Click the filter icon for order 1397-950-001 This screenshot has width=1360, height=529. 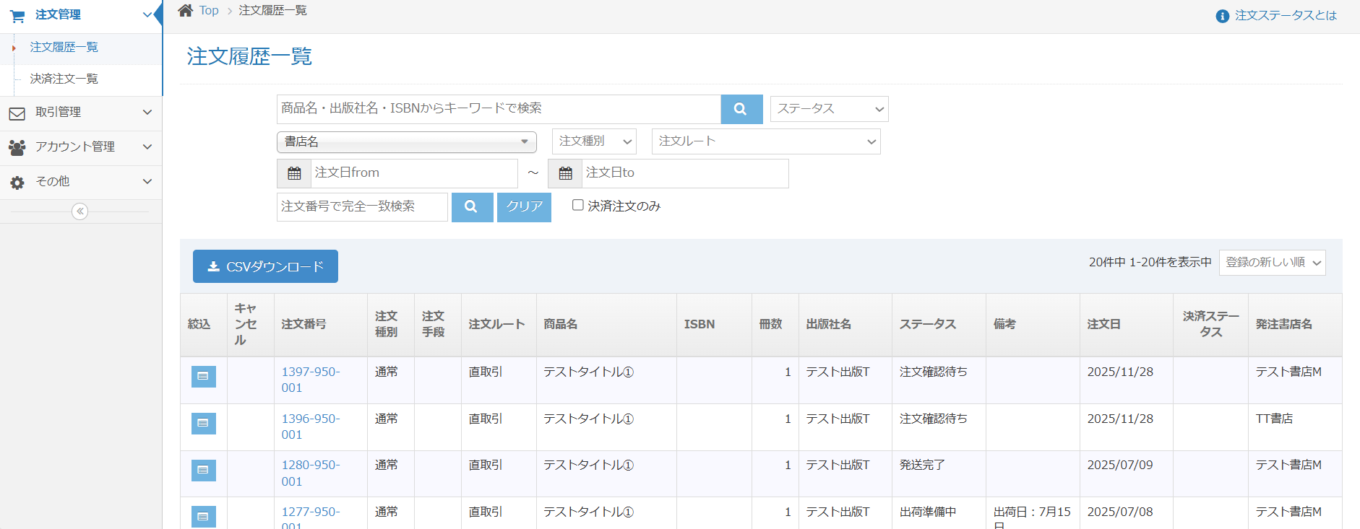203,376
